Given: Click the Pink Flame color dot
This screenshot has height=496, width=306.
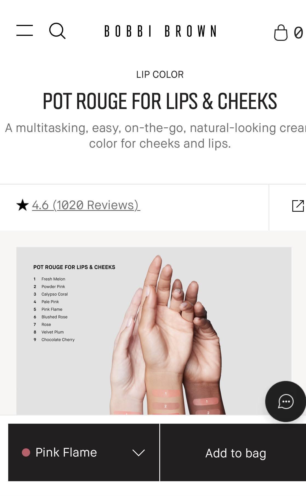Looking at the screenshot, I should click(26, 452).
